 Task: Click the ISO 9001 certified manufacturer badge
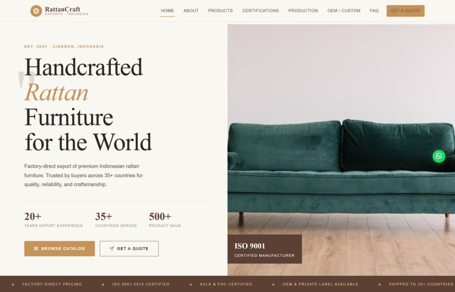[265, 249]
